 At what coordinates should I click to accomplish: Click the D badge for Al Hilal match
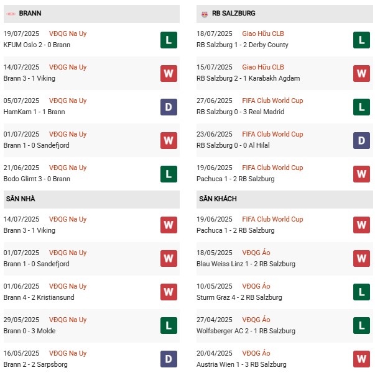pyautogui.click(x=361, y=140)
